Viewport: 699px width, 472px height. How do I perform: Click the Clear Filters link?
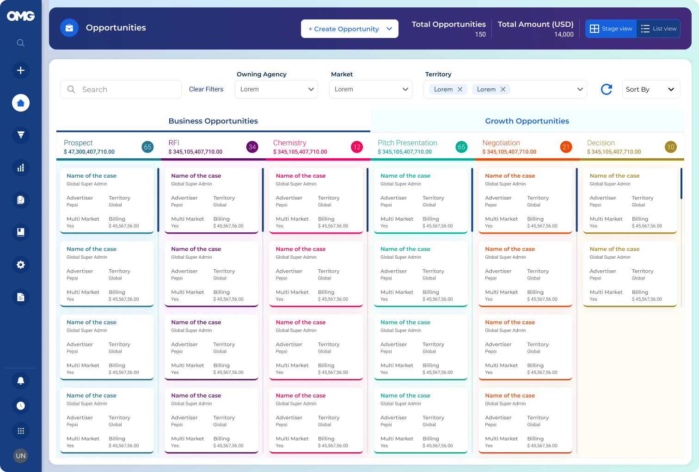click(x=206, y=89)
